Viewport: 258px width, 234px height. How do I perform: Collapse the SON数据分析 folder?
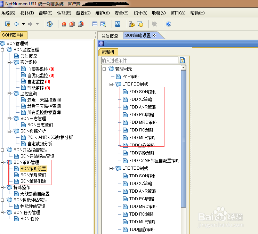point(9,131)
